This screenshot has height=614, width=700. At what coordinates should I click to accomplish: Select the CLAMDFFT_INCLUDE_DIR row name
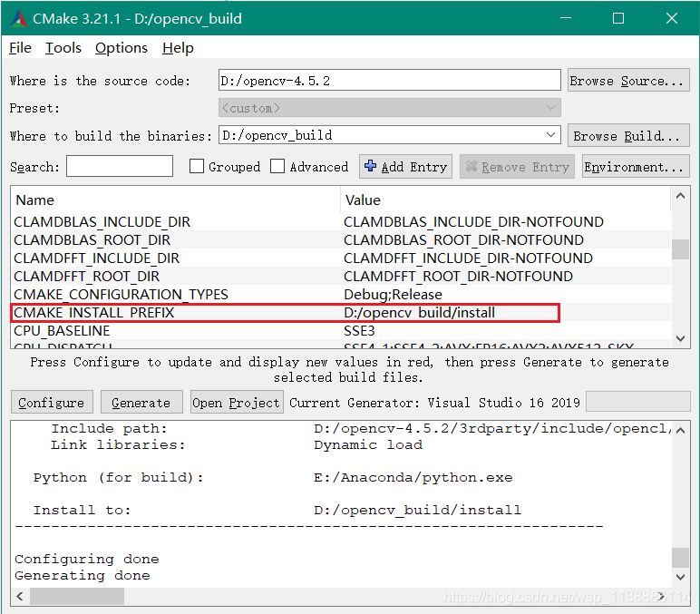96,258
